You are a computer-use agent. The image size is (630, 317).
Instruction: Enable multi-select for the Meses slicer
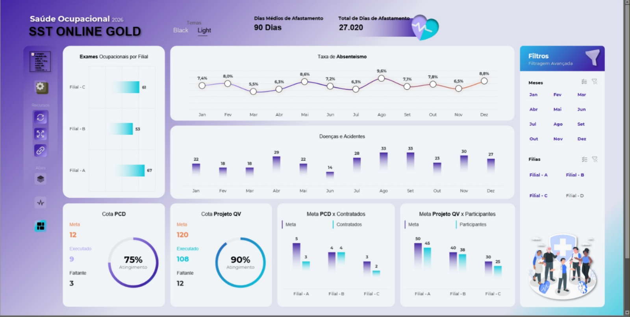(x=584, y=82)
